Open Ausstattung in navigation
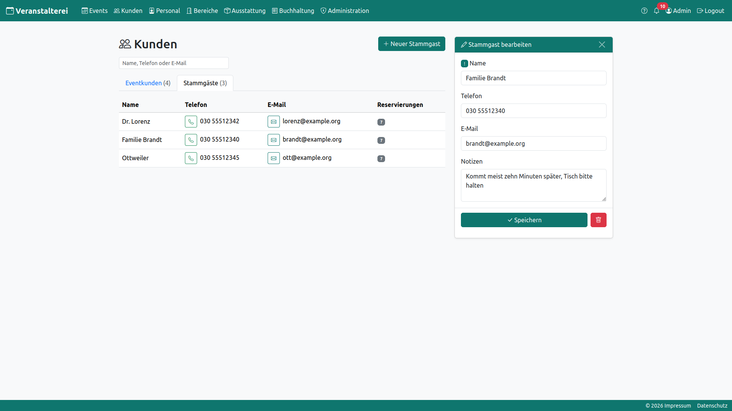The width and height of the screenshot is (732, 411). click(x=245, y=11)
